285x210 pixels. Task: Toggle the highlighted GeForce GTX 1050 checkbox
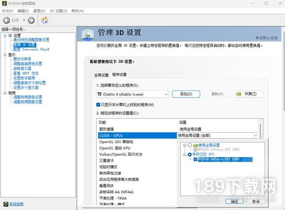(196, 159)
